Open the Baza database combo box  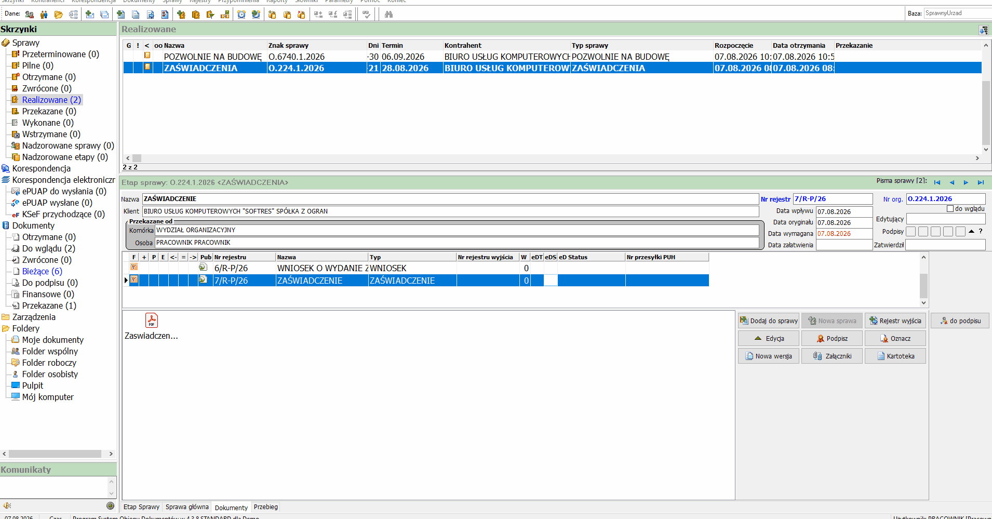(958, 14)
